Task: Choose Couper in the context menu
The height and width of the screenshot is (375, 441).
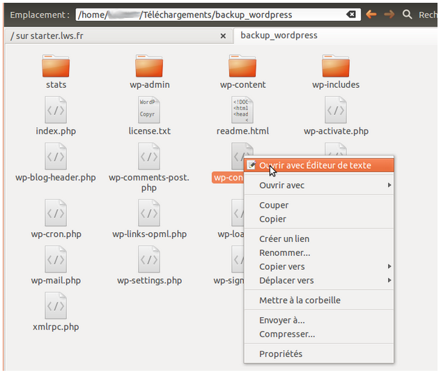Action: [x=319, y=205]
